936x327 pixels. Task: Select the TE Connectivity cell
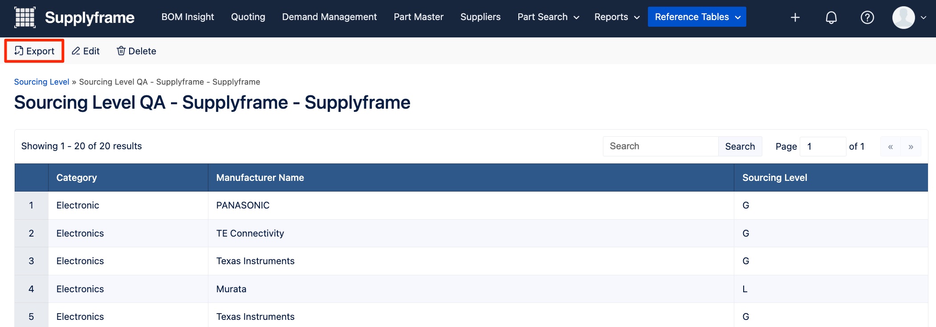[x=471, y=233]
